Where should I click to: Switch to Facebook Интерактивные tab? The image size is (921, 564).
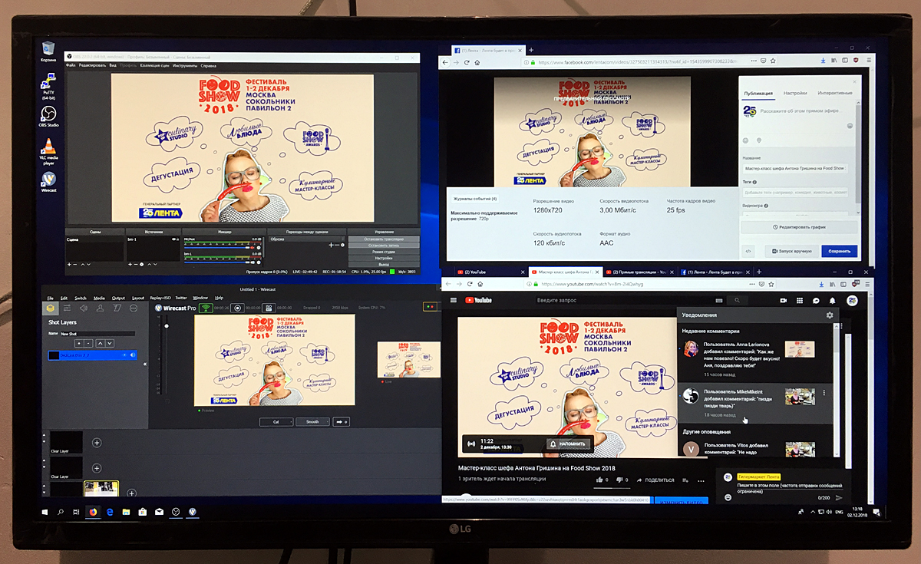coord(835,93)
